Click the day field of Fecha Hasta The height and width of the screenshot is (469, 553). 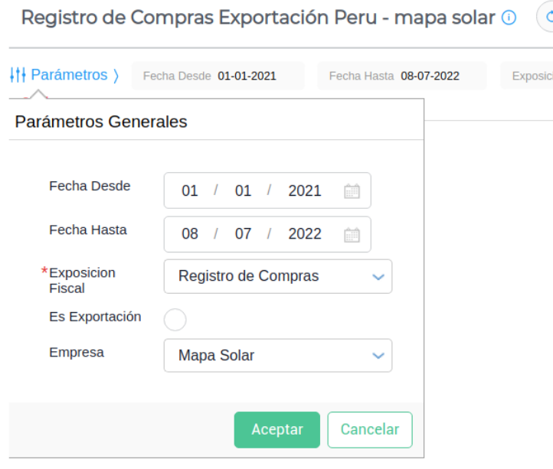190,234
